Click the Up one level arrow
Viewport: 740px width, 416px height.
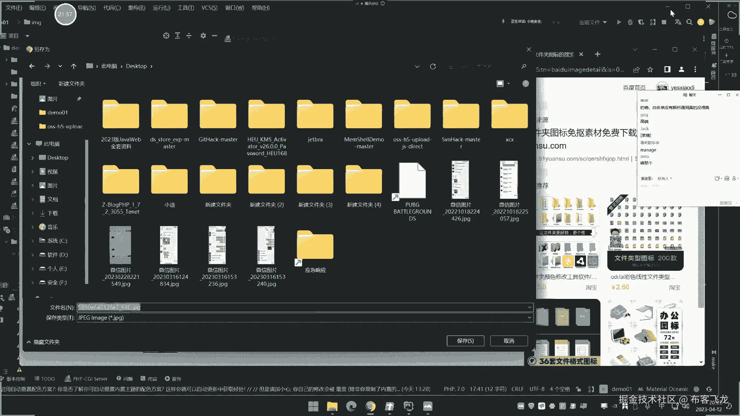[x=74, y=66]
